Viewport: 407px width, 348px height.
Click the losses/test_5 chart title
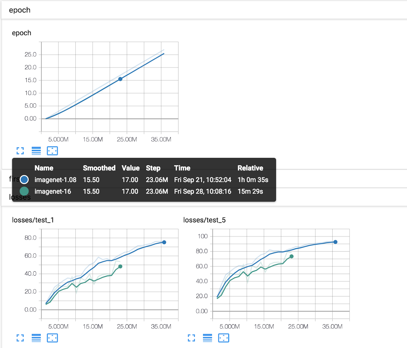tap(204, 220)
